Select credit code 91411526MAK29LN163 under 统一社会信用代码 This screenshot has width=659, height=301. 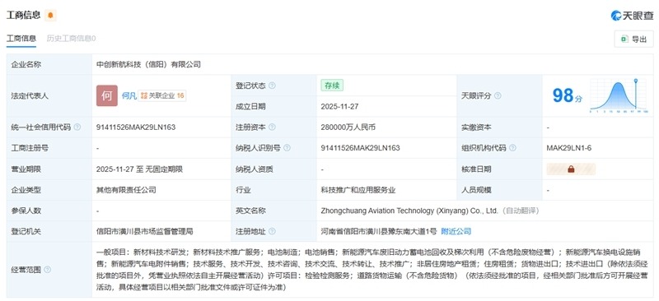click(x=136, y=127)
